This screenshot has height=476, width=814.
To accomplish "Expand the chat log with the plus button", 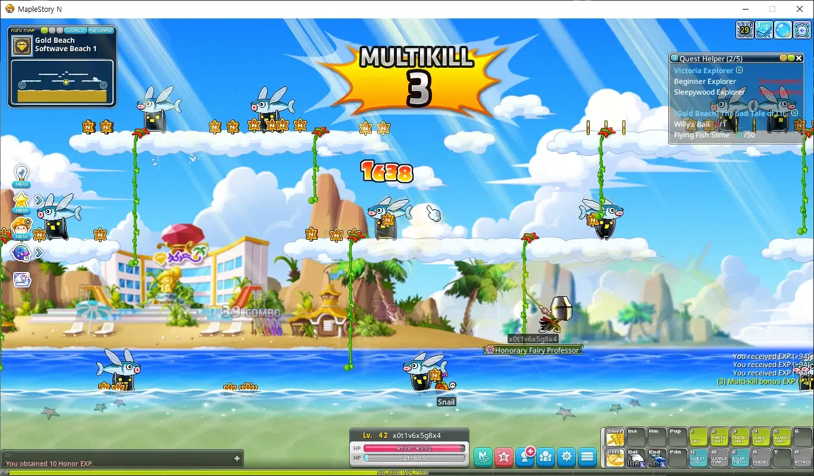I will 237,458.
